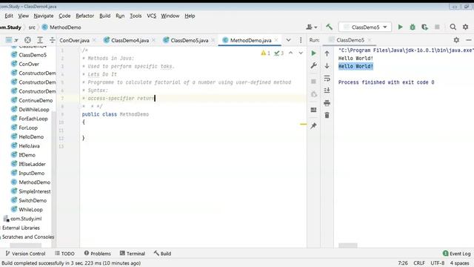
Task: Expand all in Project panel toolbar
Action: pyautogui.click(x=40, y=40)
